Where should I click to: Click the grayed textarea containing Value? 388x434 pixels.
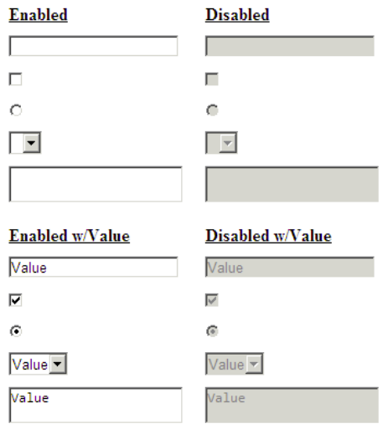[292, 405]
